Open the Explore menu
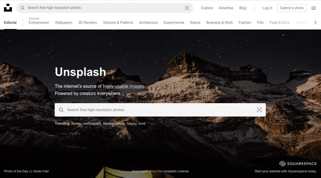This screenshot has width=321, height=178. click(207, 8)
